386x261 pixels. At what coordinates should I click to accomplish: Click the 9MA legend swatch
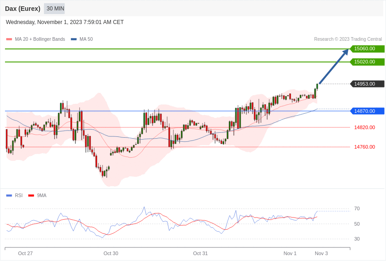click(31, 196)
